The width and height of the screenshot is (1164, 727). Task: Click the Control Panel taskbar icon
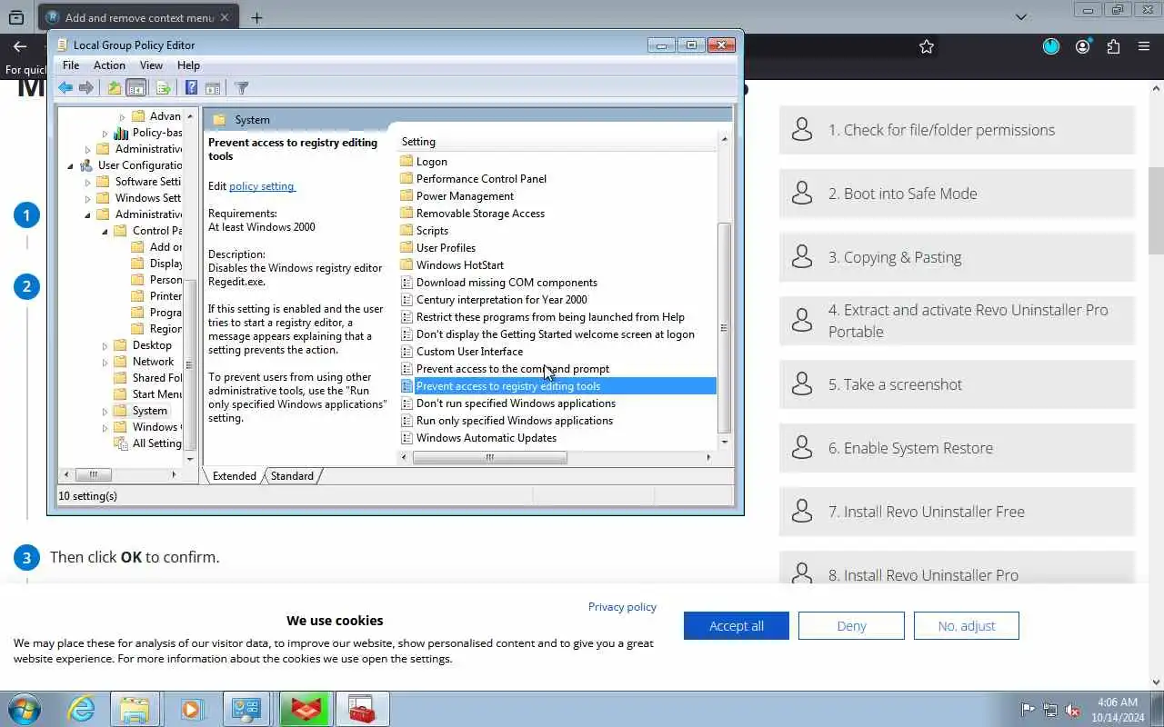click(247, 709)
